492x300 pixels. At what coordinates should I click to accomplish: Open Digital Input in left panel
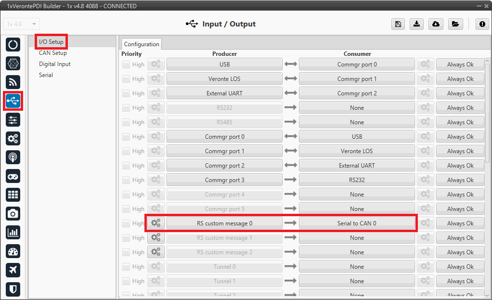pyautogui.click(x=55, y=64)
